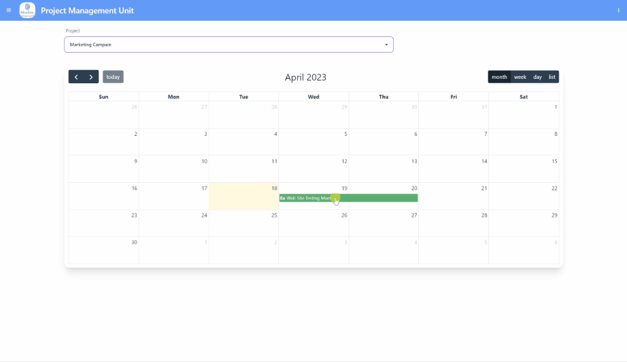This screenshot has height=362, width=627.
Task: Click the April 19 date number
Action: 344,188
